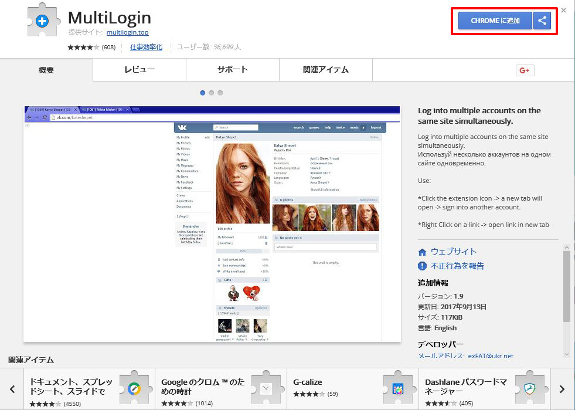575x410 pixels.
Task: Share the extension via share icon
Action: (542, 21)
